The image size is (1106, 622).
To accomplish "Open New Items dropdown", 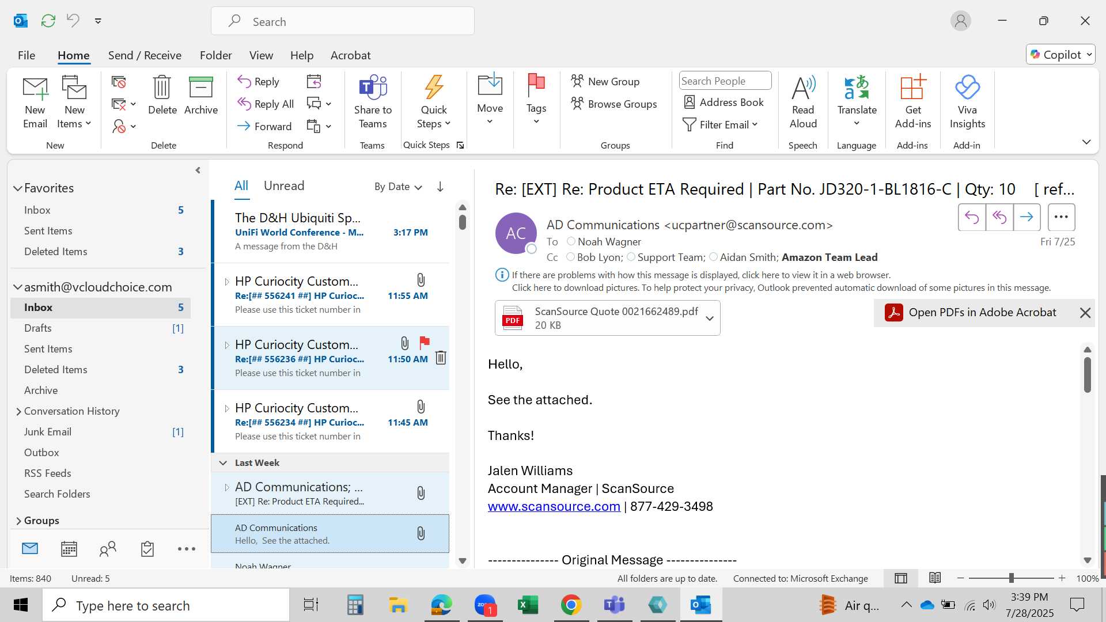I will click(74, 103).
